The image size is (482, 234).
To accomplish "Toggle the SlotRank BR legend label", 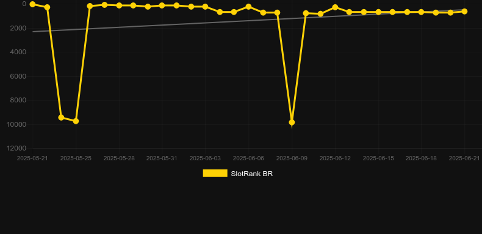I will (252, 174).
